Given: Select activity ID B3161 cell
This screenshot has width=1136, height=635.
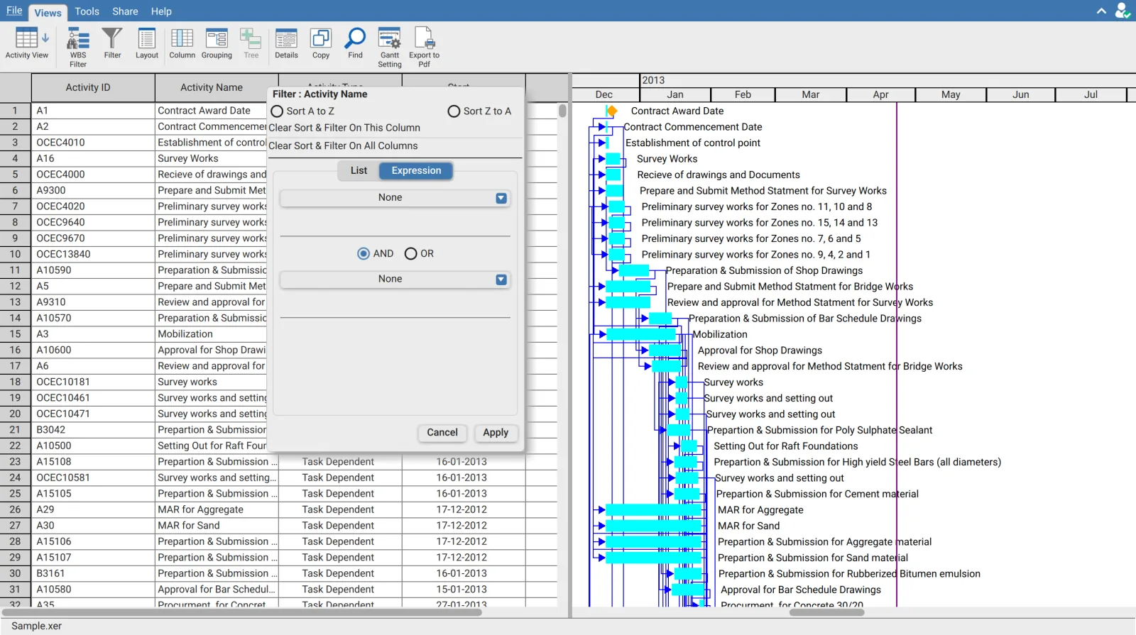Looking at the screenshot, I should tap(93, 573).
